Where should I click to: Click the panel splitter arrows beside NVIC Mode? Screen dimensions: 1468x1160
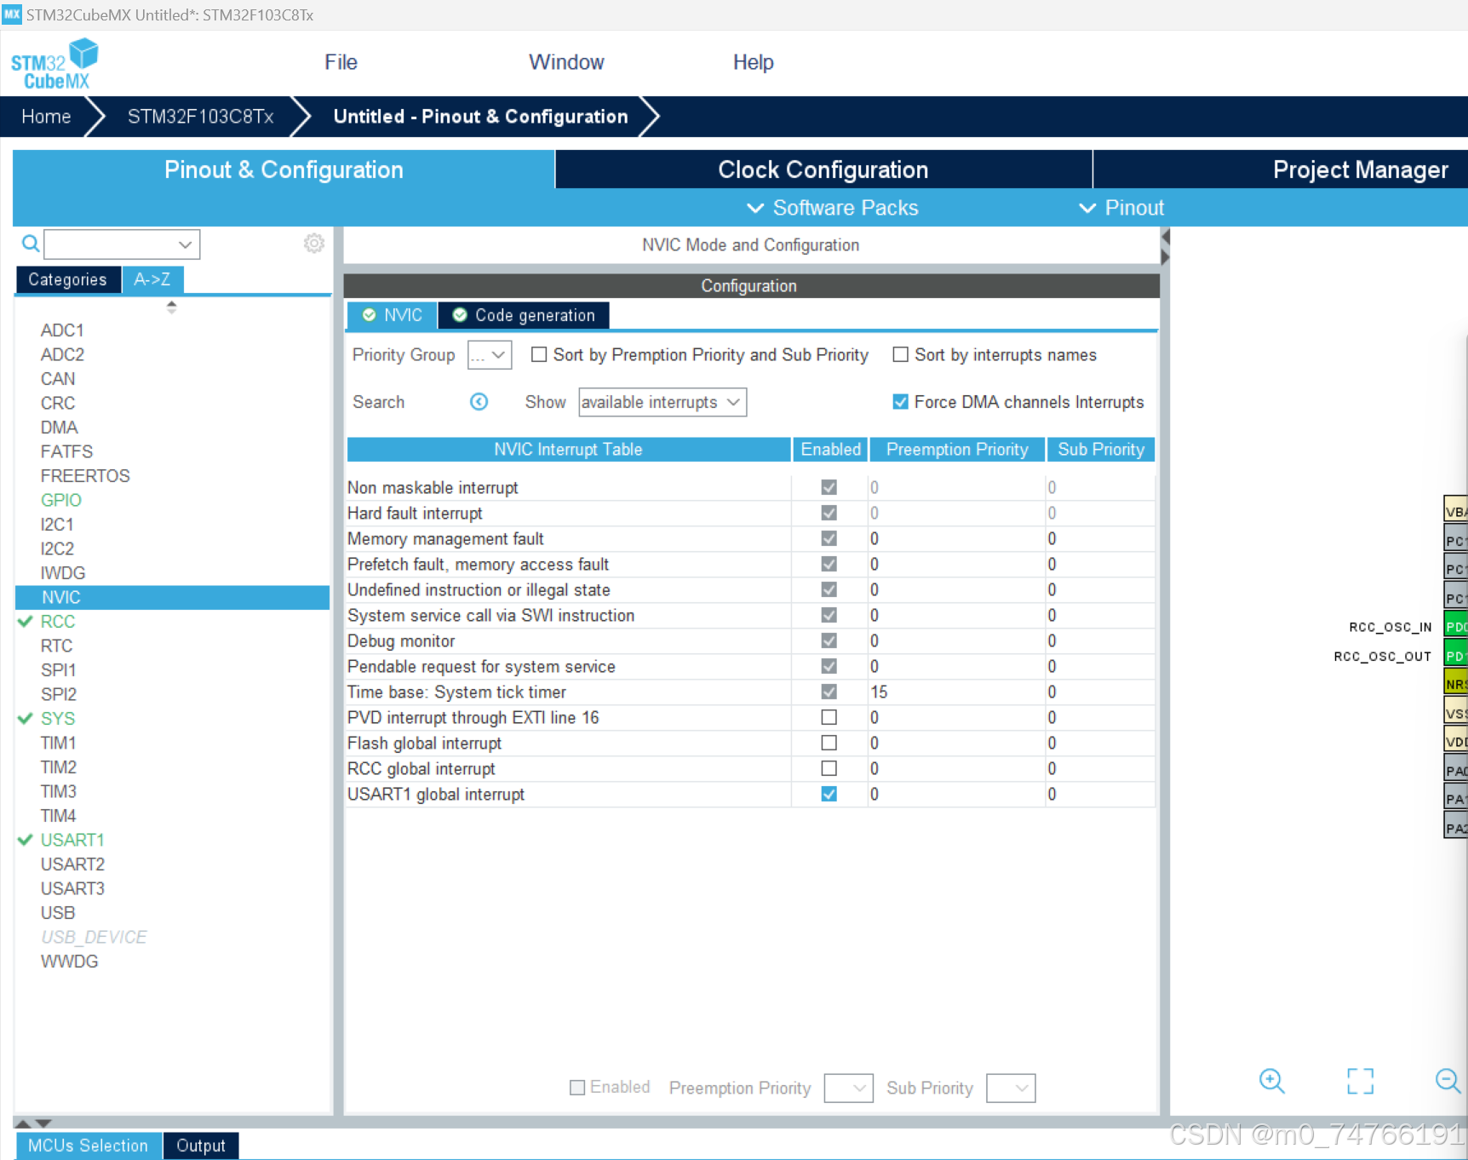tap(1165, 246)
